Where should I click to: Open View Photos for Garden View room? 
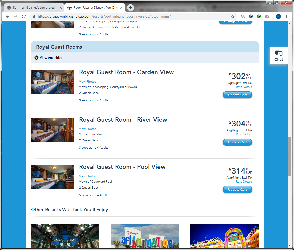pyautogui.click(x=87, y=82)
